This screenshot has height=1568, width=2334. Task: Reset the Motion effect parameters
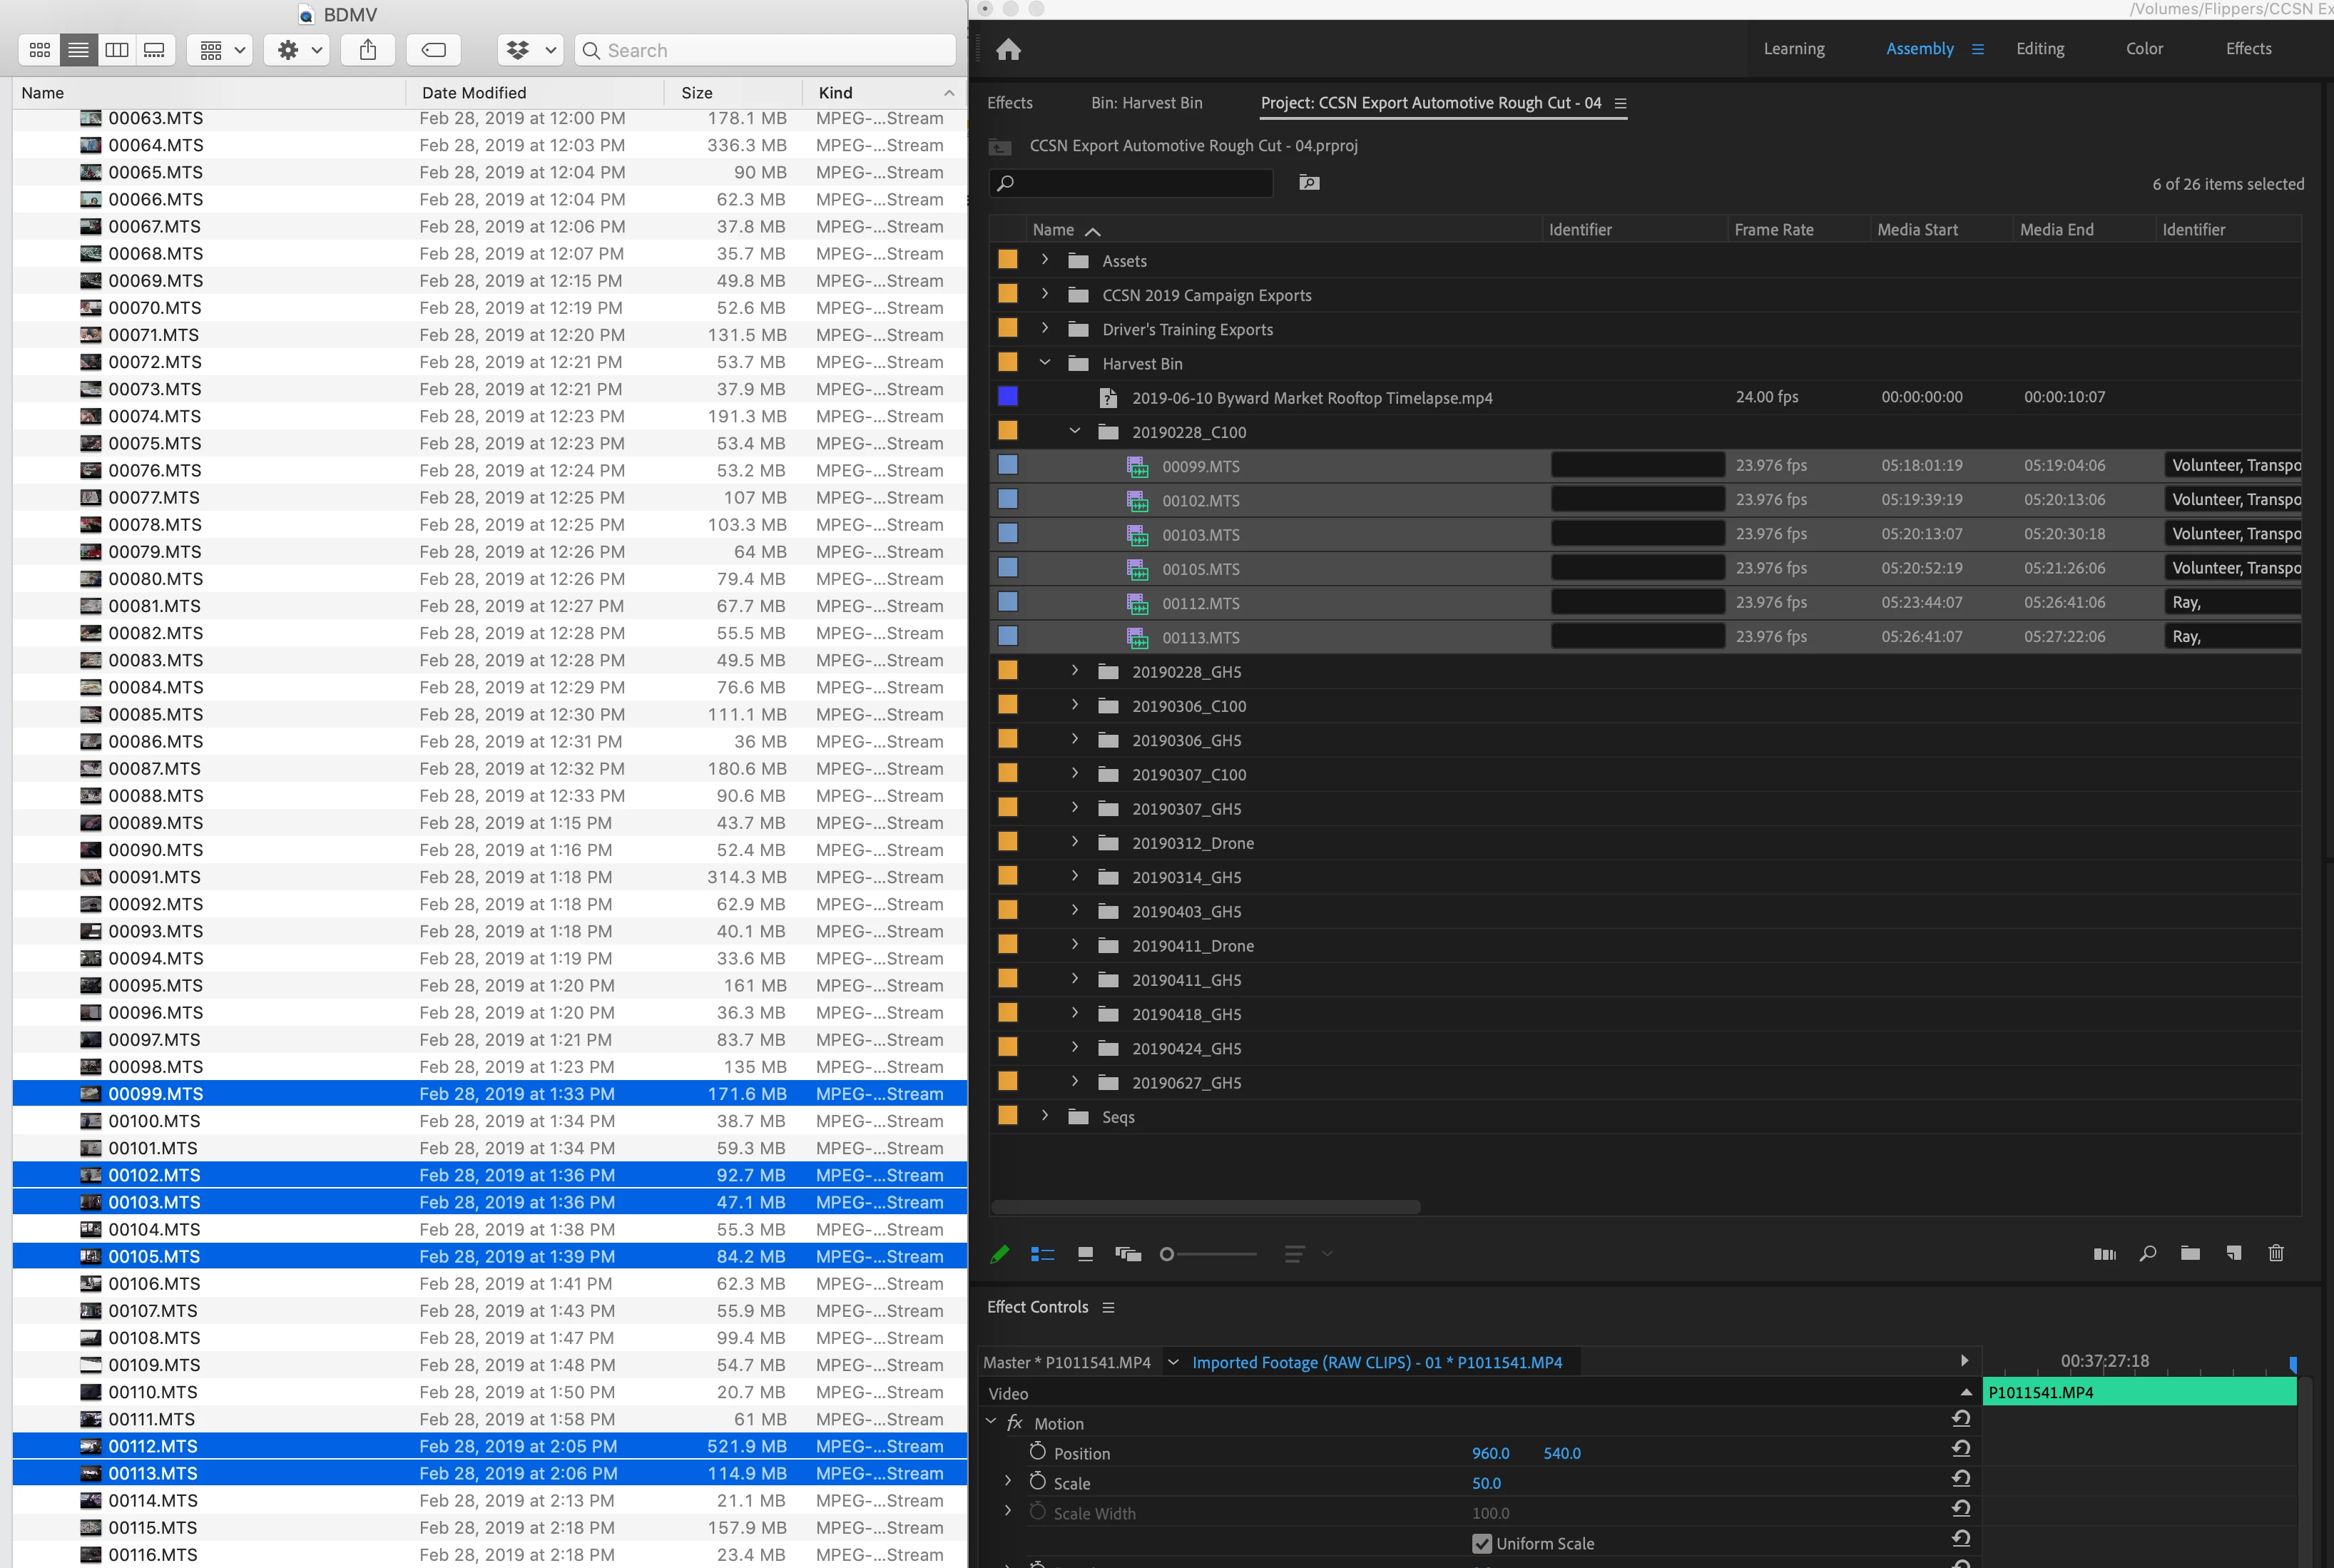pyautogui.click(x=1960, y=1419)
